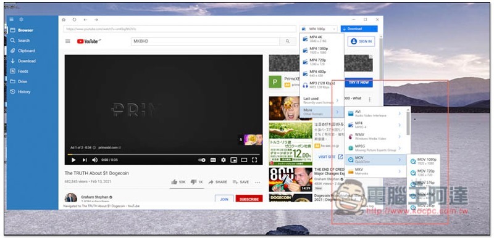This screenshot has width=494, height=238.
Task: Choose MOV 576p from the submenu
Action: (x=423, y=184)
